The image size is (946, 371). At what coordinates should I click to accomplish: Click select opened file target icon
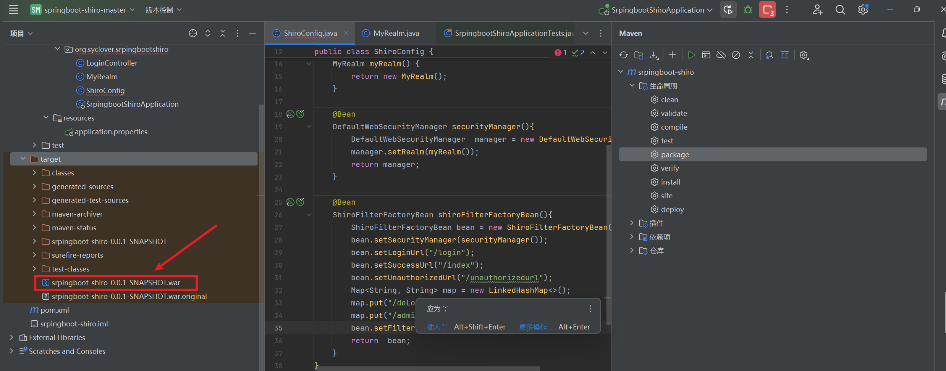(x=193, y=34)
